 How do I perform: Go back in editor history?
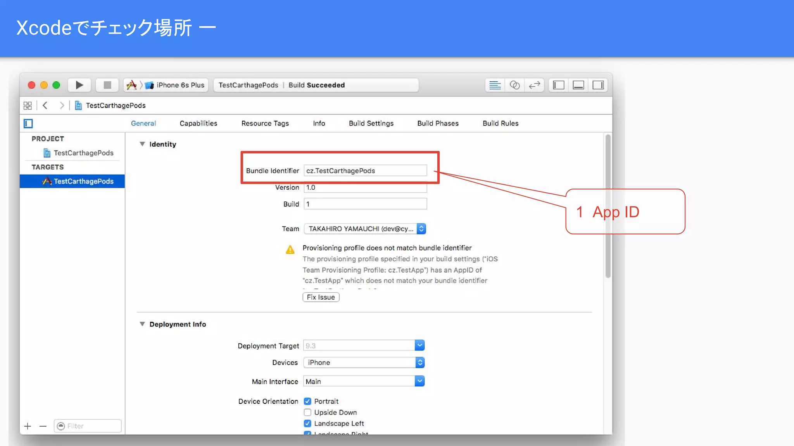click(45, 105)
